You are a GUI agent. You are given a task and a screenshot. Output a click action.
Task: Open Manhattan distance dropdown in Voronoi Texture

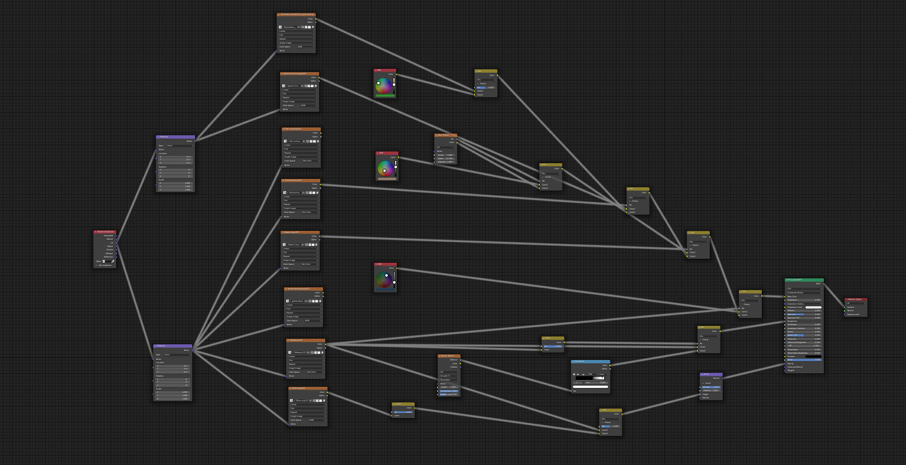[449, 380]
